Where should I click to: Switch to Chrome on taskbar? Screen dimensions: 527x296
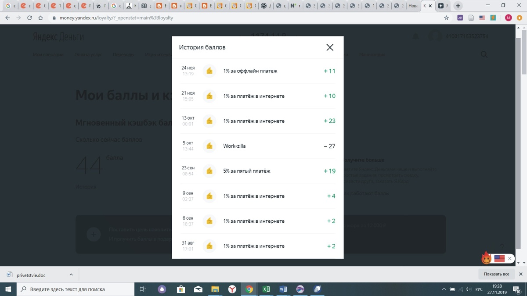coord(249,289)
